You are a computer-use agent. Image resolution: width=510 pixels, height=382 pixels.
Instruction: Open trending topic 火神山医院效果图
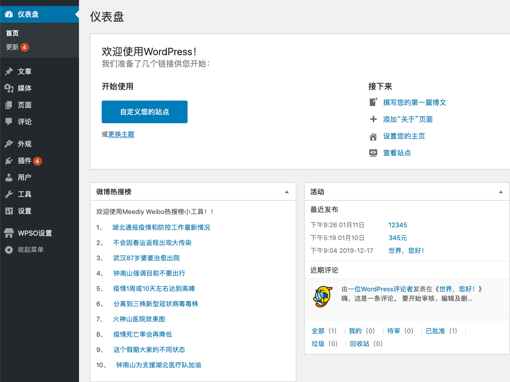click(x=139, y=319)
